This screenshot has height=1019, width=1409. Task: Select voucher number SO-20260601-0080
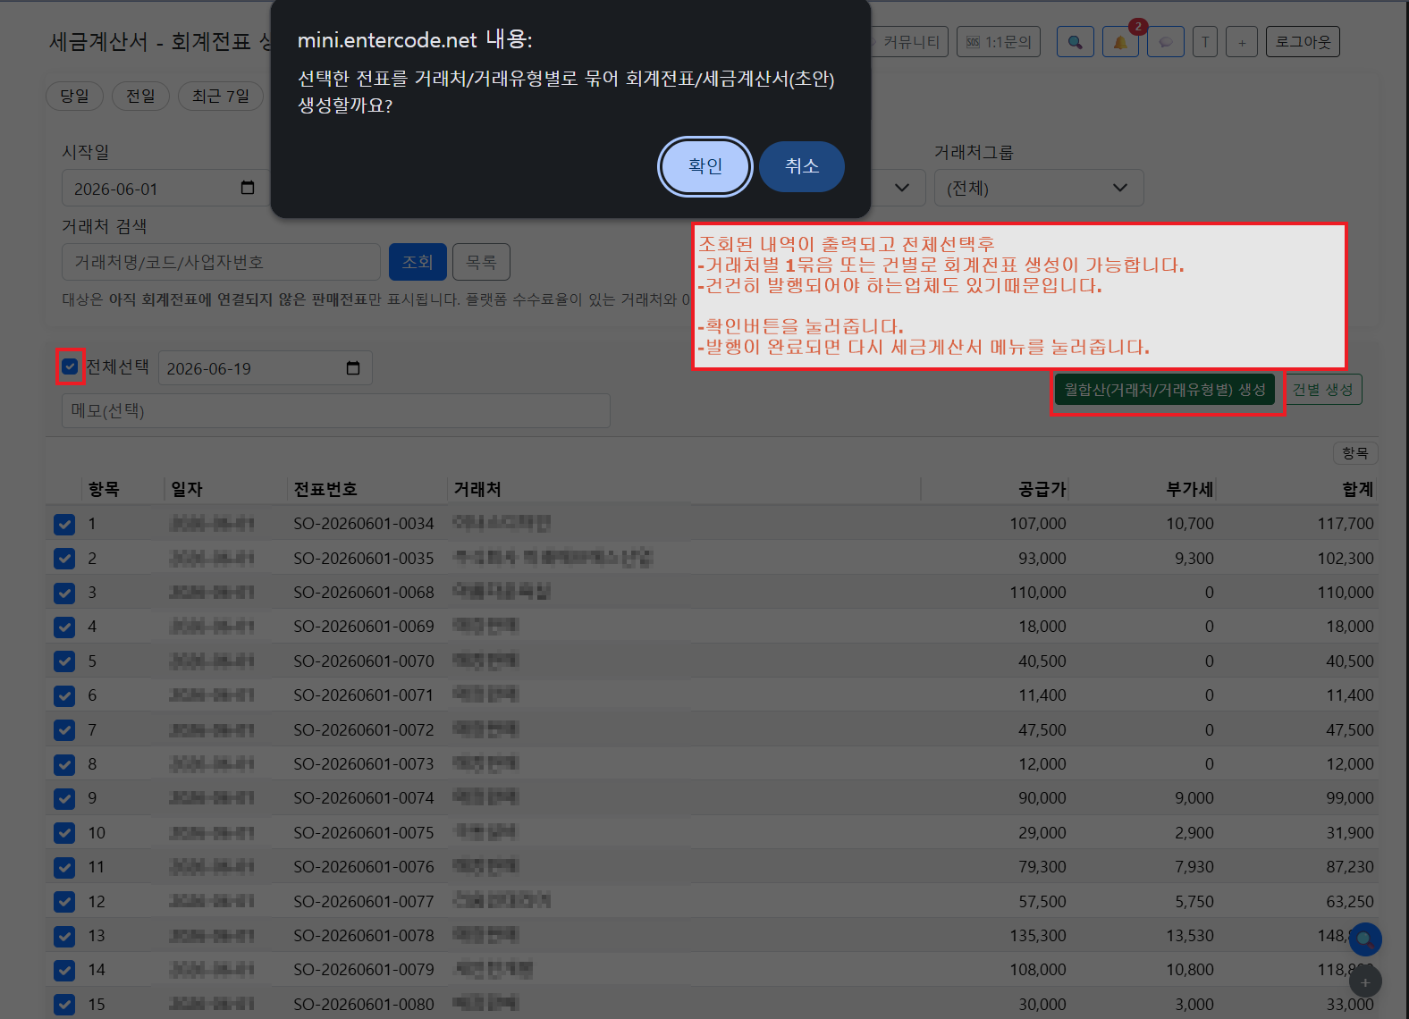[364, 1005]
